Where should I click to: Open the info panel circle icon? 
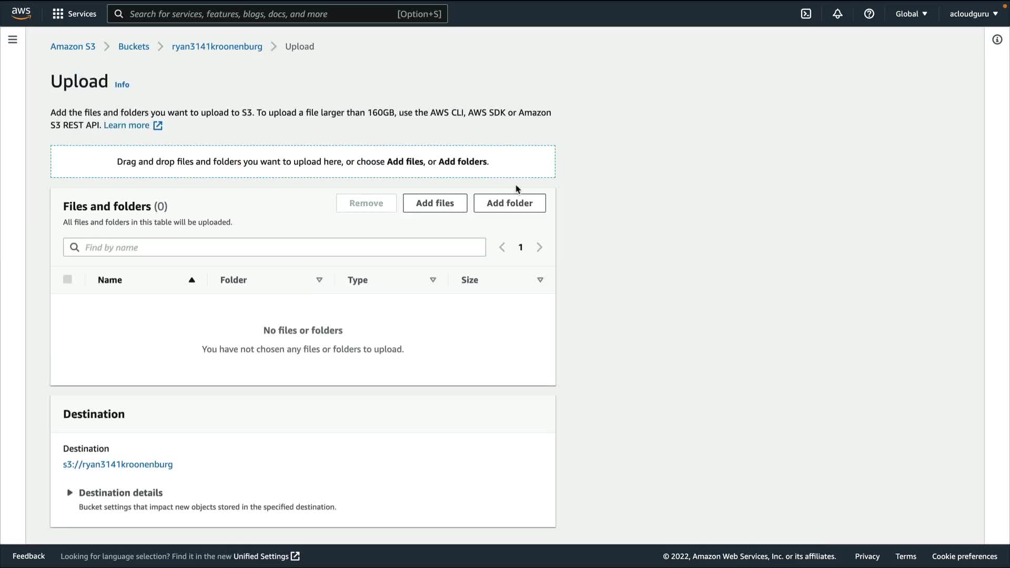pos(997,39)
